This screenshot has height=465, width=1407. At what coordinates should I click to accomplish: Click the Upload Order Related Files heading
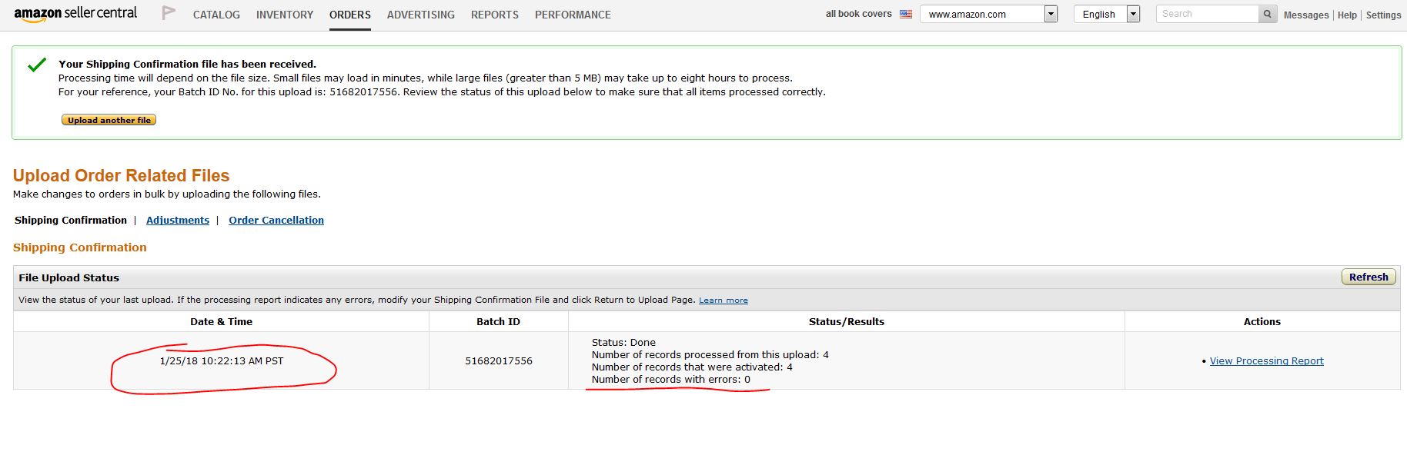pyautogui.click(x=122, y=175)
